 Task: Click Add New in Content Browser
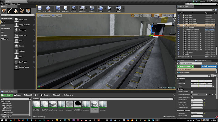pyautogui.click(x=7, y=95)
